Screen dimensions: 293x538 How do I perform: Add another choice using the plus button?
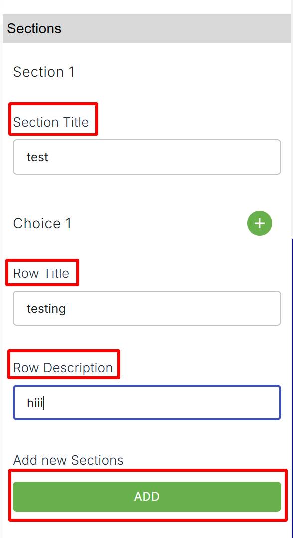point(260,223)
